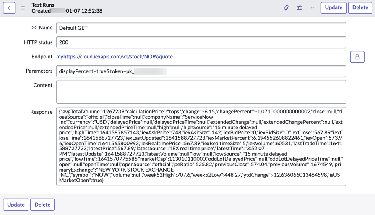Viewport: 375px width, 215px height.
Task: Click the Update button in header
Action: tap(333, 8)
